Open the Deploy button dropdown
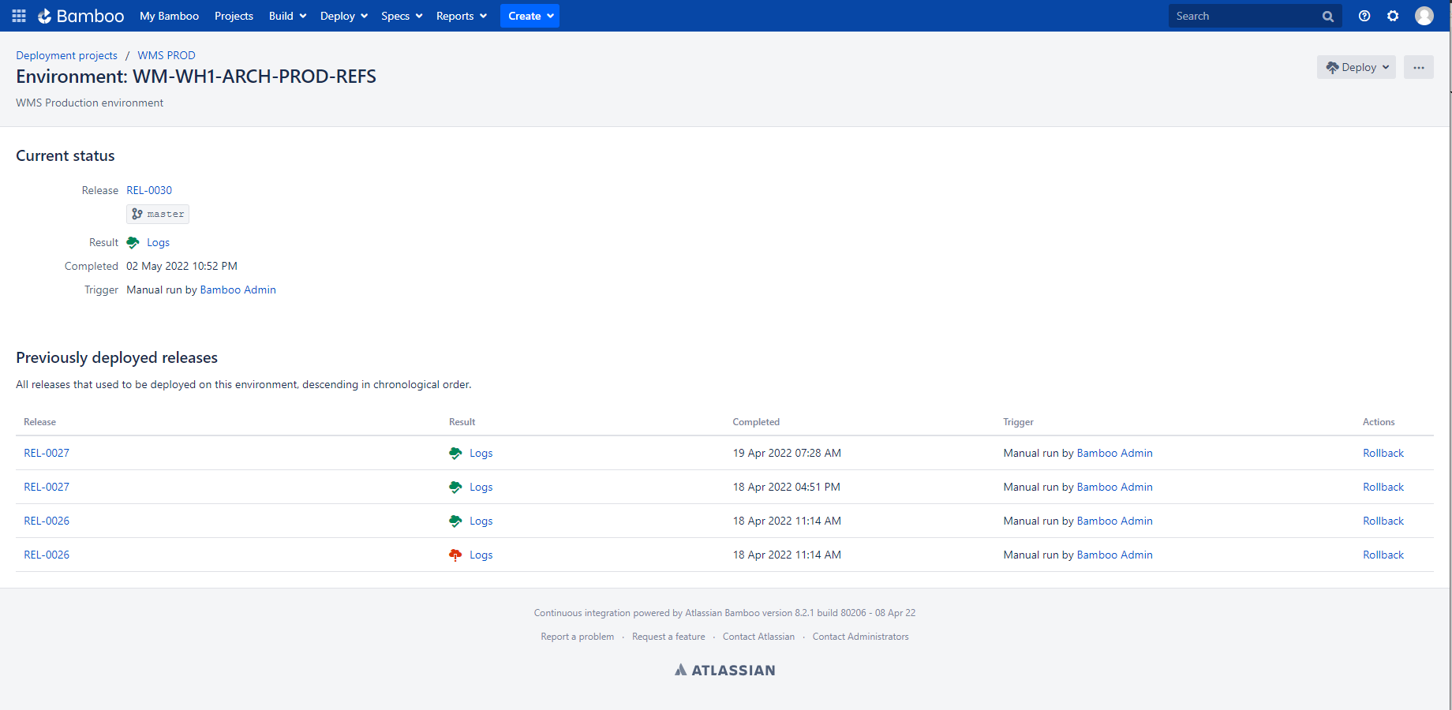The height and width of the screenshot is (710, 1452). pos(1357,67)
